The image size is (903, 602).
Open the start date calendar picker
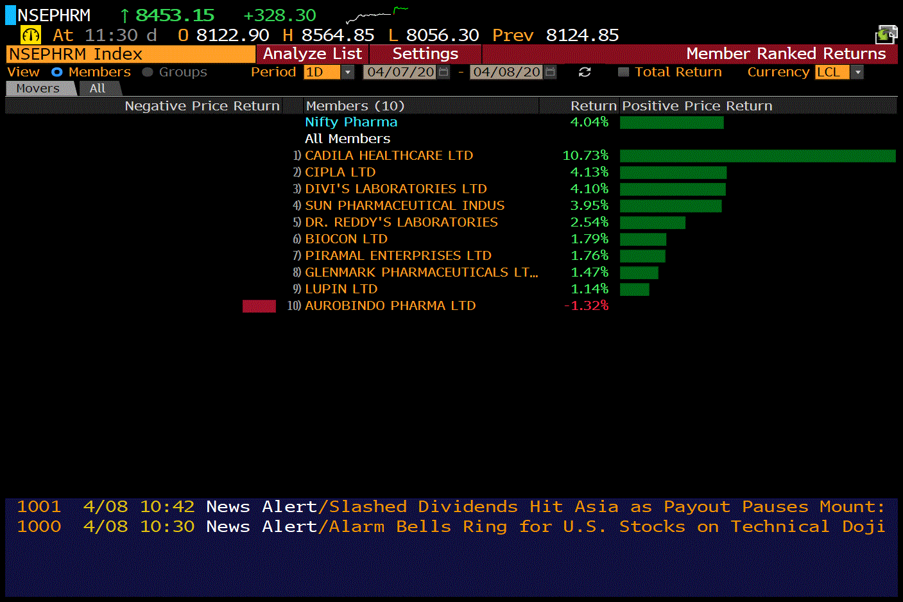(x=443, y=73)
